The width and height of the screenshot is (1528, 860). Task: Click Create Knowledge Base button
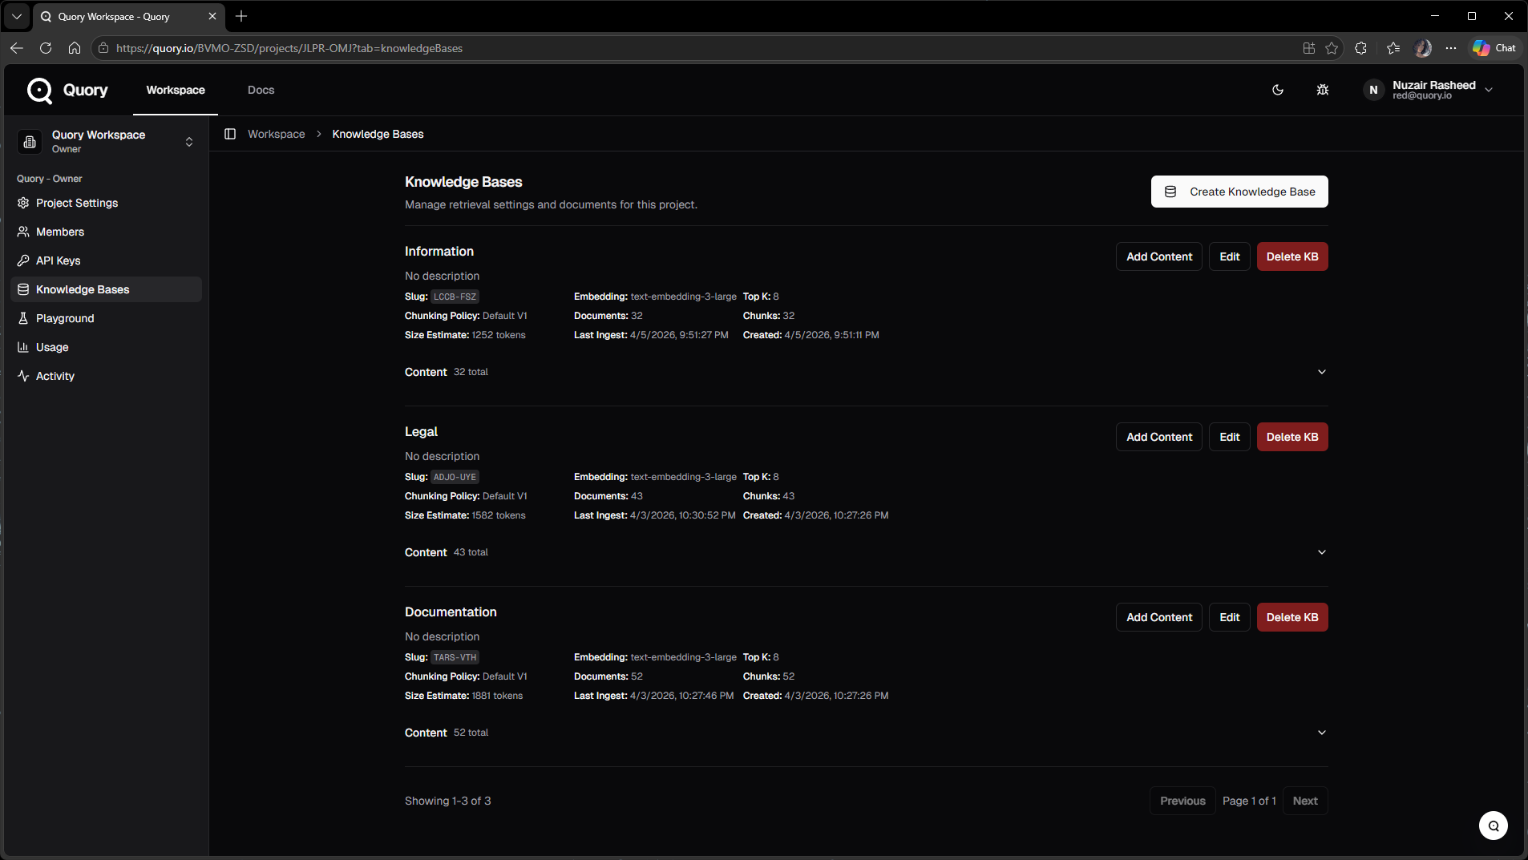click(x=1239, y=192)
